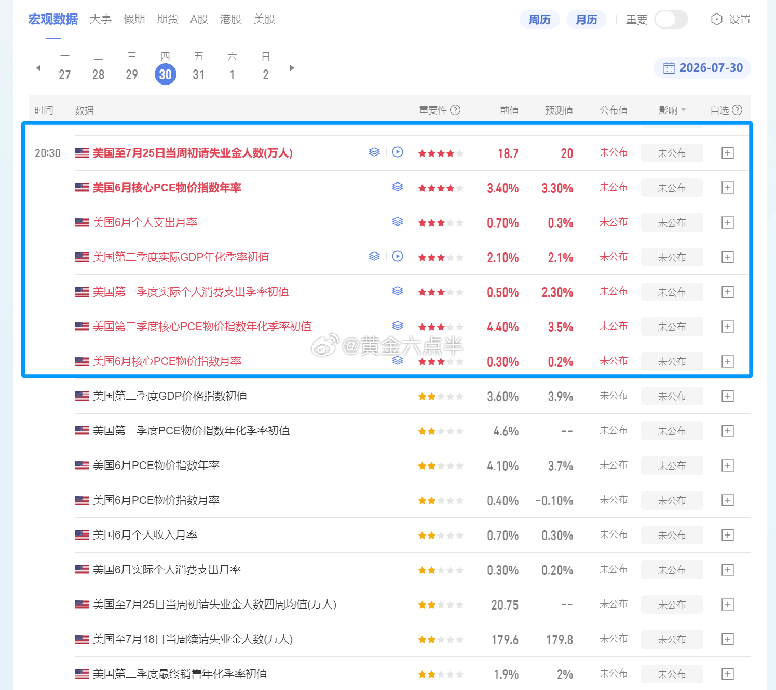Image resolution: width=776 pixels, height=690 pixels.
Task: Add 美国6月个人收入月率 to watchlist
Action: [x=728, y=535]
